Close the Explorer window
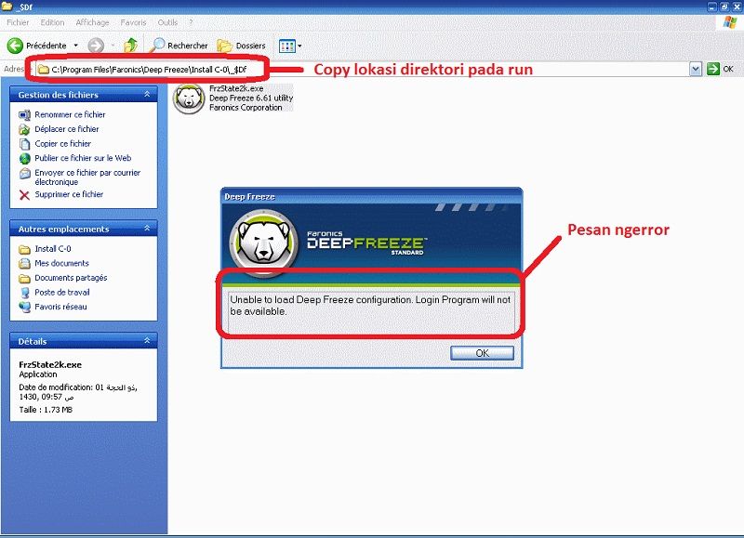 [x=737, y=7]
